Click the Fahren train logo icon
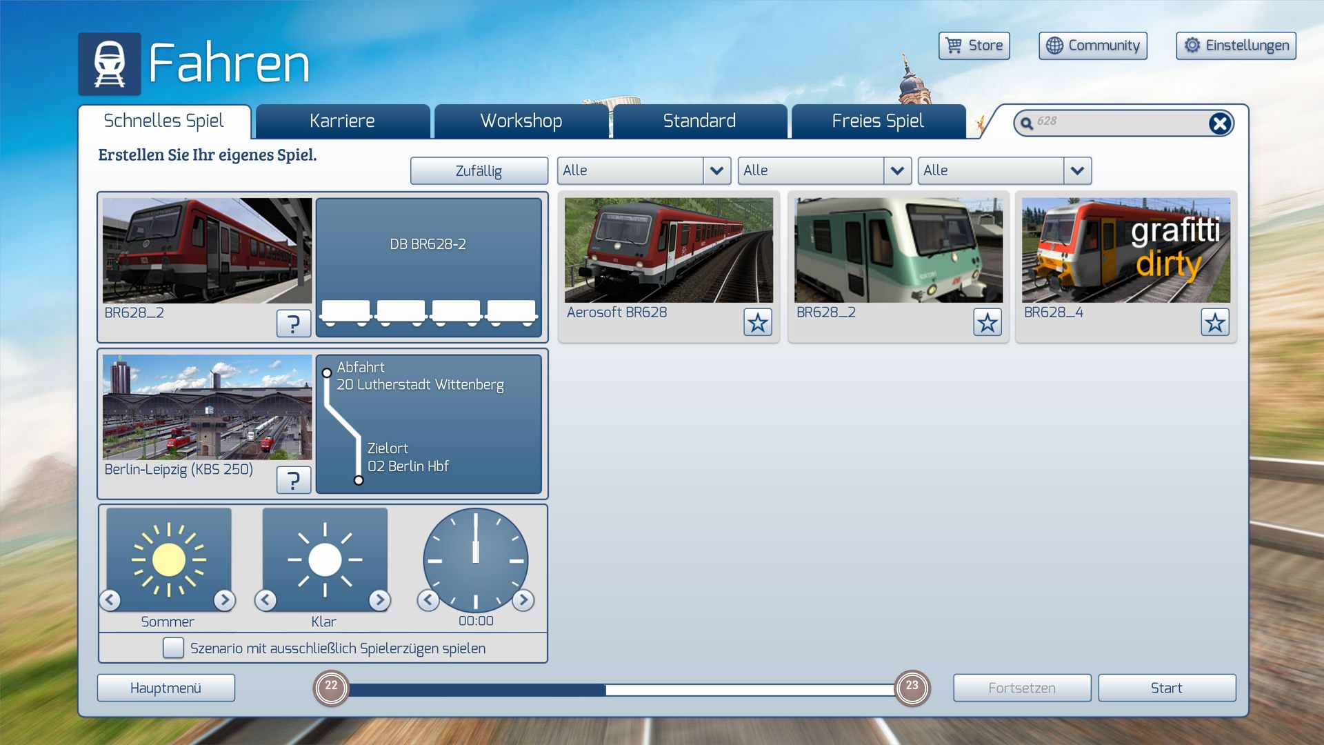 (110, 63)
